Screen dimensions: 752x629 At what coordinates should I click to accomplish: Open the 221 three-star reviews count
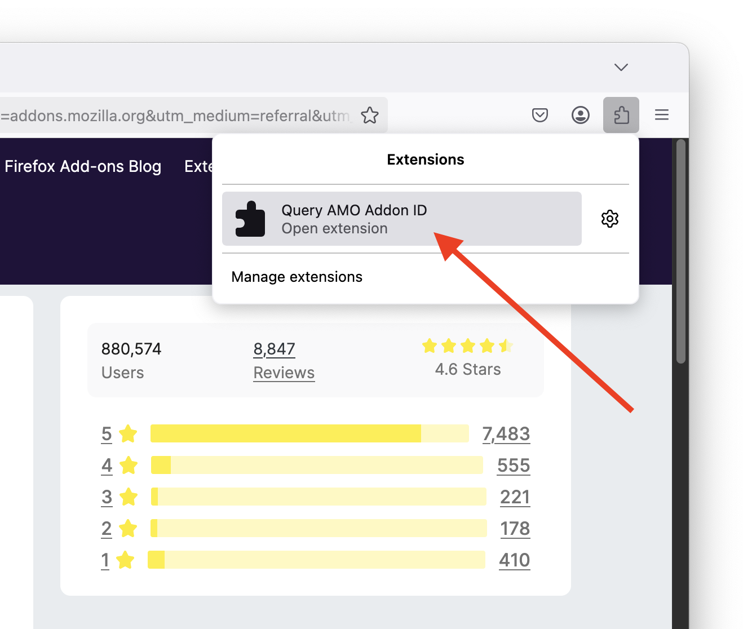(x=515, y=497)
